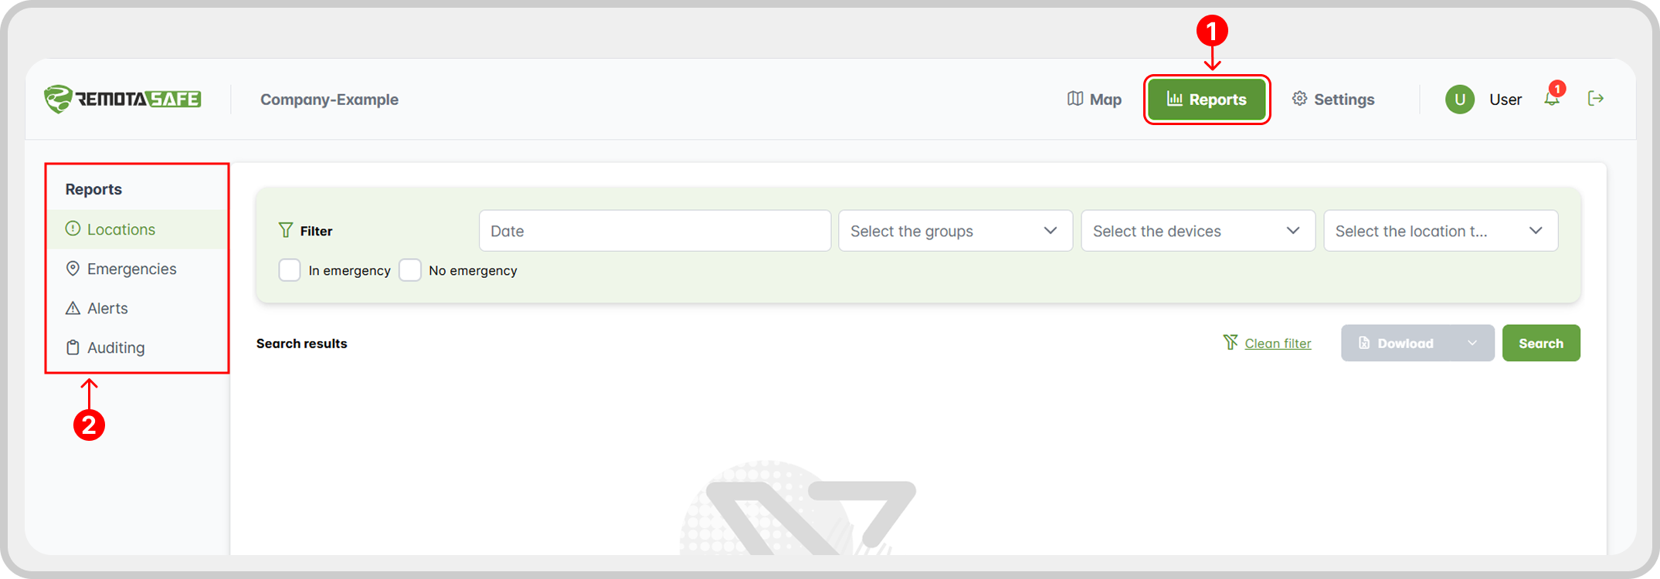
Task: Expand the Download button chevron
Action: click(x=1472, y=344)
